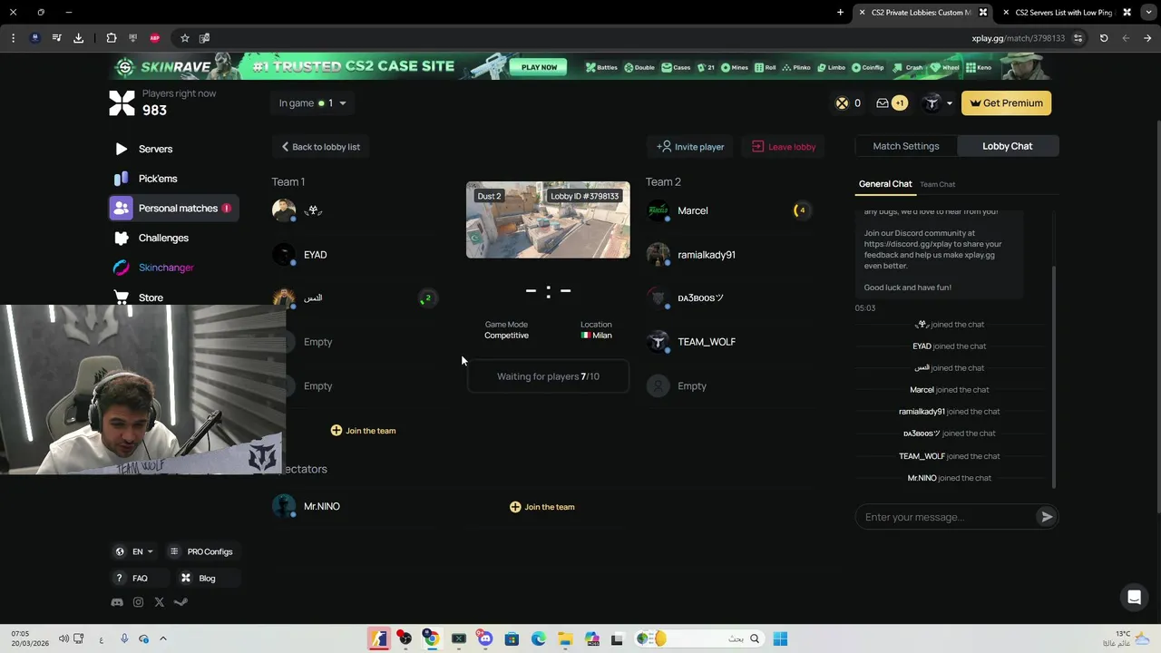Open the X (Twitter) social icon
The height and width of the screenshot is (653, 1161).
[160, 602]
